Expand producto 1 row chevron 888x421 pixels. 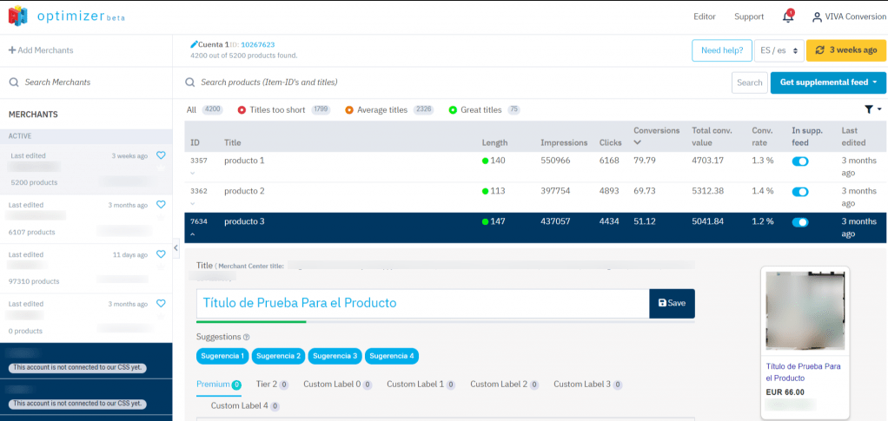(x=193, y=173)
